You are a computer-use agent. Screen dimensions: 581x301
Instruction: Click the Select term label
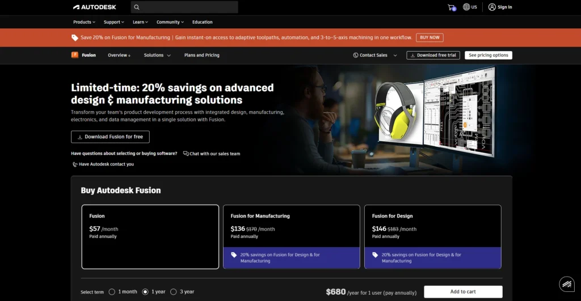pyautogui.click(x=92, y=292)
